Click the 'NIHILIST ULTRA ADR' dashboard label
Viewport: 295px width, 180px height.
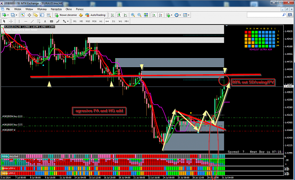coord(261,50)
